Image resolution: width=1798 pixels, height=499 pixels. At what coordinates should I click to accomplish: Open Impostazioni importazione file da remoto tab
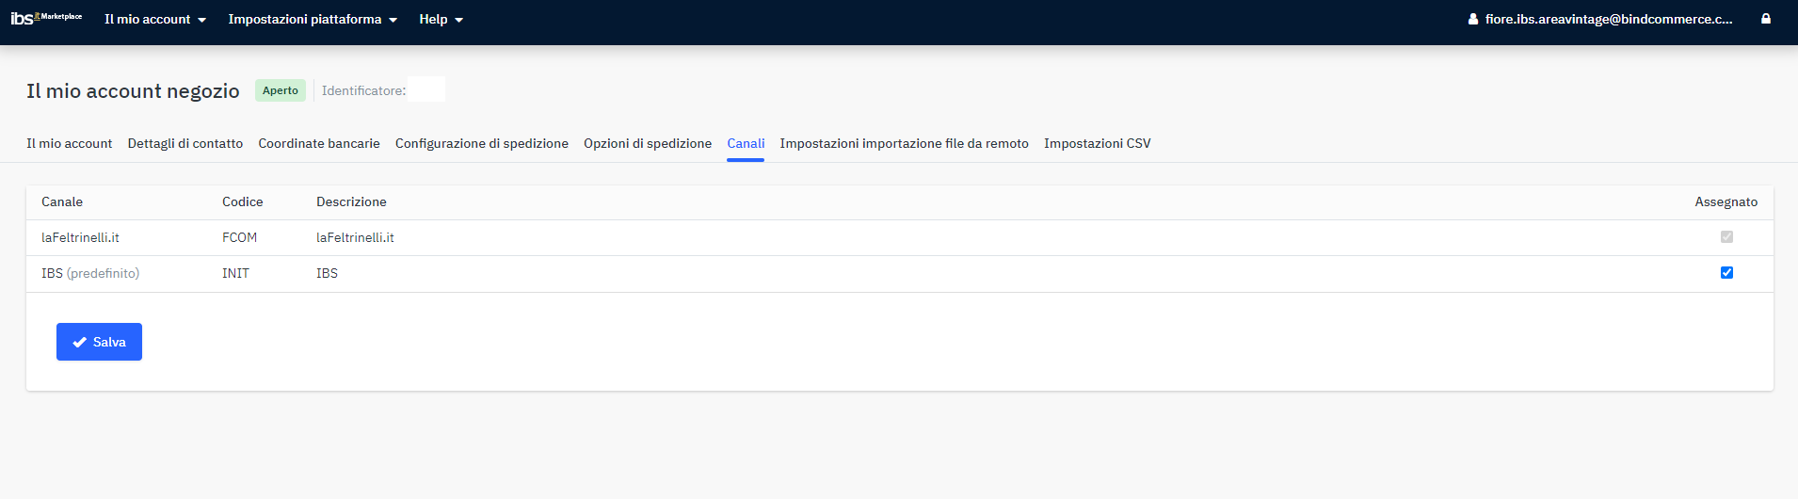(x=904, y=143)
